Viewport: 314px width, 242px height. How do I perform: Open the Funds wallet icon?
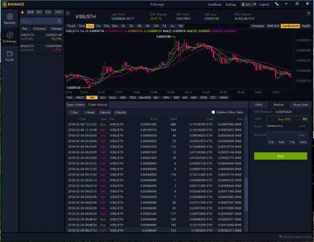[x=9, y=53]
